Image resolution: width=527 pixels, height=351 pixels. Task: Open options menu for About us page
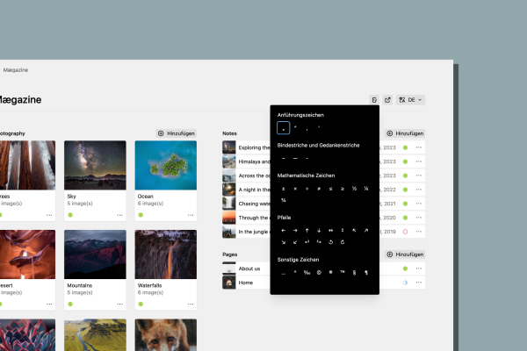click(x=419, y=269)
